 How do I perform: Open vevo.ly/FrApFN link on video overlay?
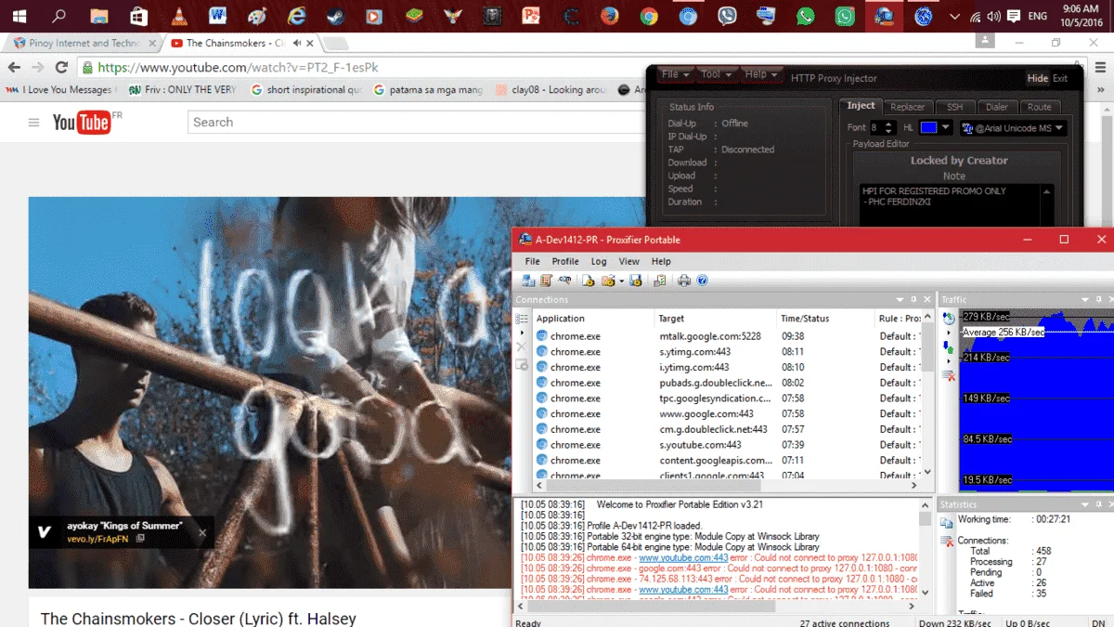(x=97, y=539)
